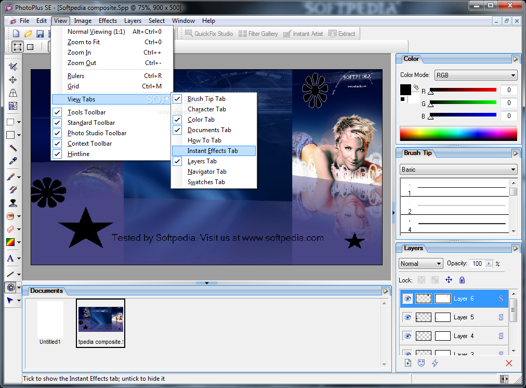Select the Red Eye tool

[x=10, y=216]
